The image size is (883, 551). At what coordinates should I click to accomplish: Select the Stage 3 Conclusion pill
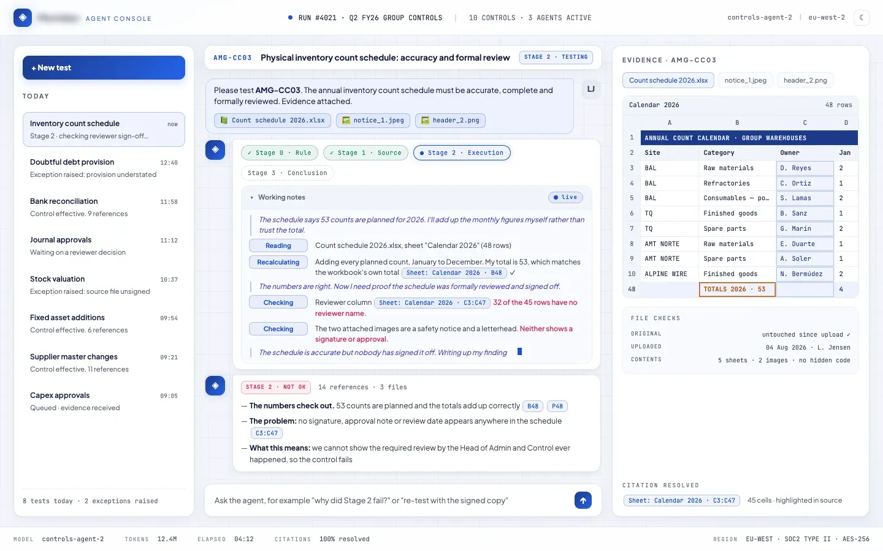pos(287,173)
